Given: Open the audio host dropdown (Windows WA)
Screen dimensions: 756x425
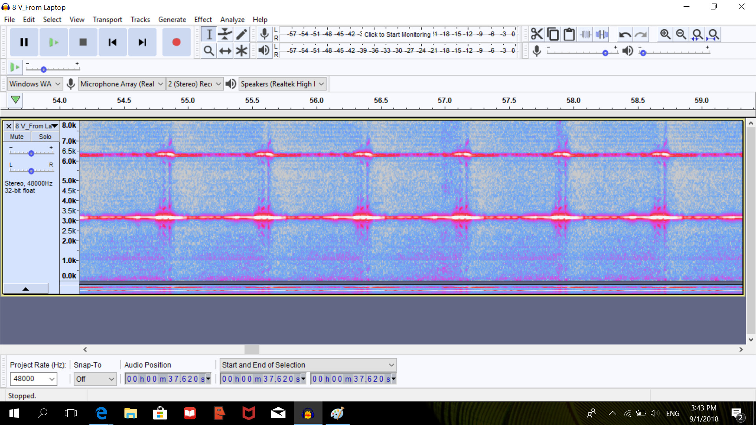Looking at the screenshot, I should point(35,84).
